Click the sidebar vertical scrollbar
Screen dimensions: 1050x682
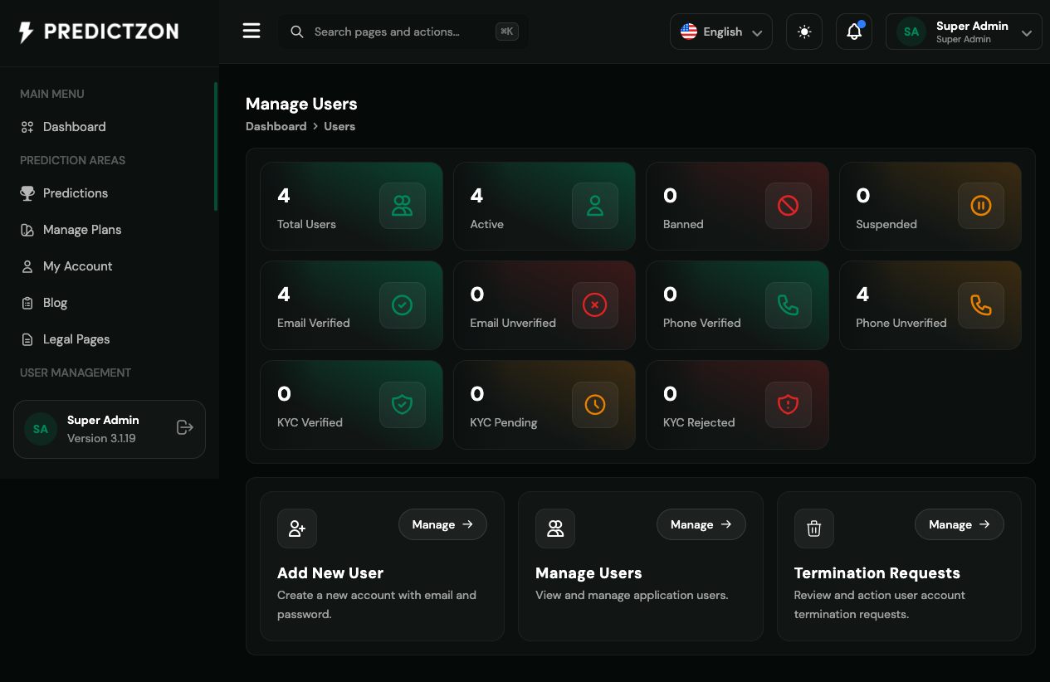point(216,146)
